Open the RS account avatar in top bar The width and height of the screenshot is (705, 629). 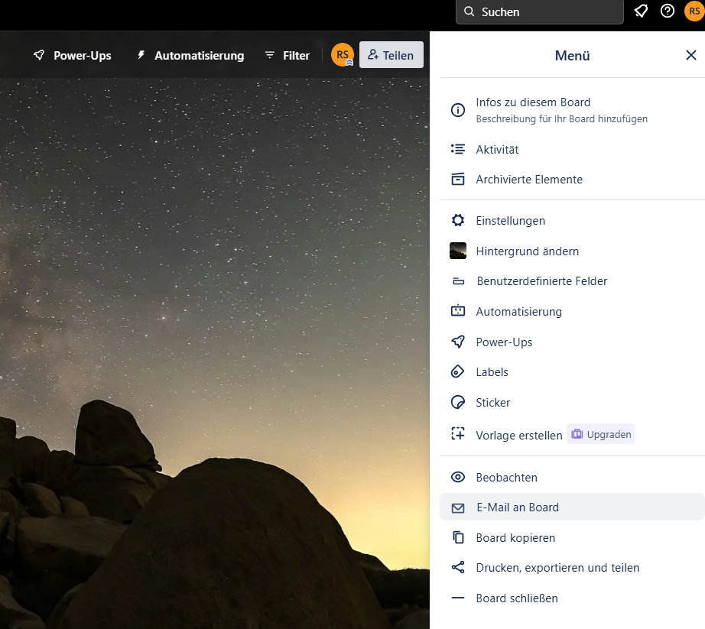(693, 11)
